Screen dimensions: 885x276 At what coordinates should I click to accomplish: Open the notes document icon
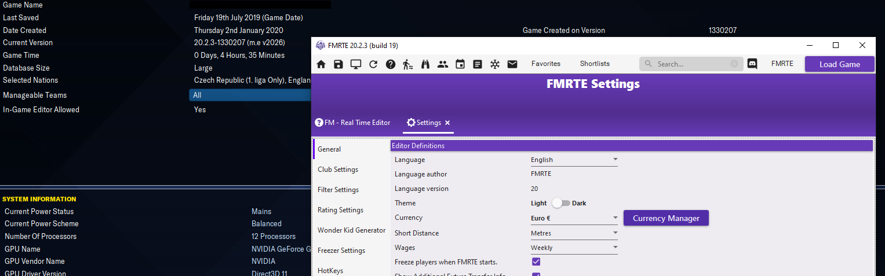478,64
